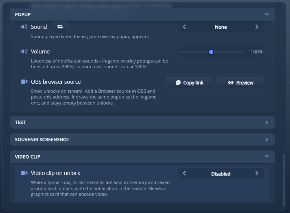
Task: Open the folder browse button beside Sound
Action: click(60, 27)
